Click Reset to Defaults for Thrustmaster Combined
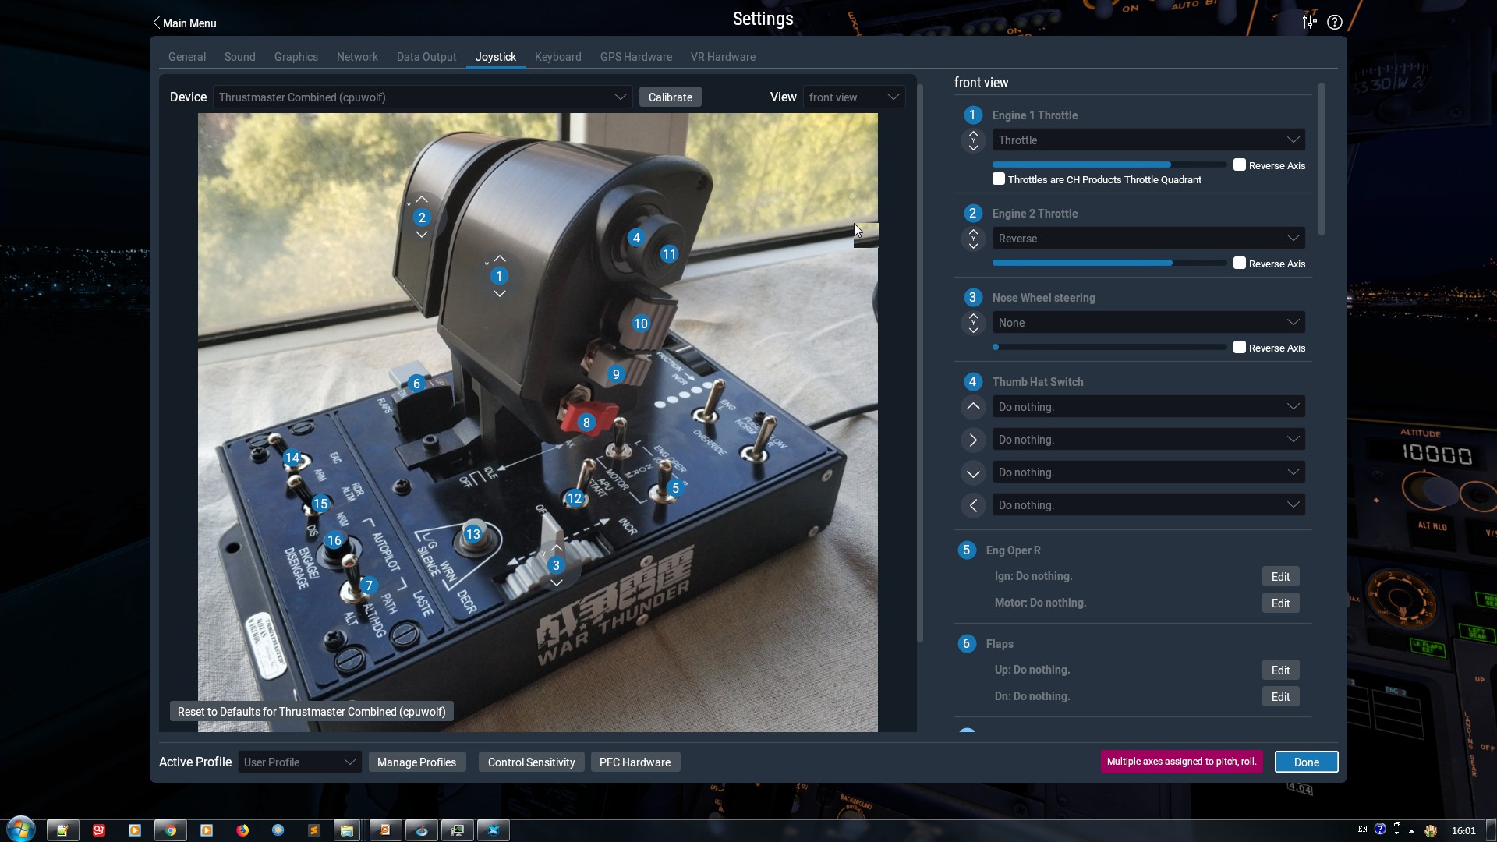The height and width of the screenshot is (842, 1497). (312, 711)
